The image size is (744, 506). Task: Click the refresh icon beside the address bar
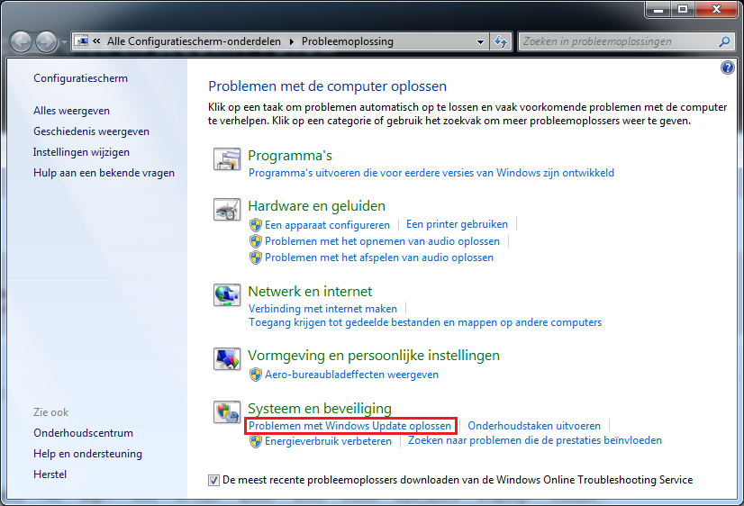(x=501, y=41)
